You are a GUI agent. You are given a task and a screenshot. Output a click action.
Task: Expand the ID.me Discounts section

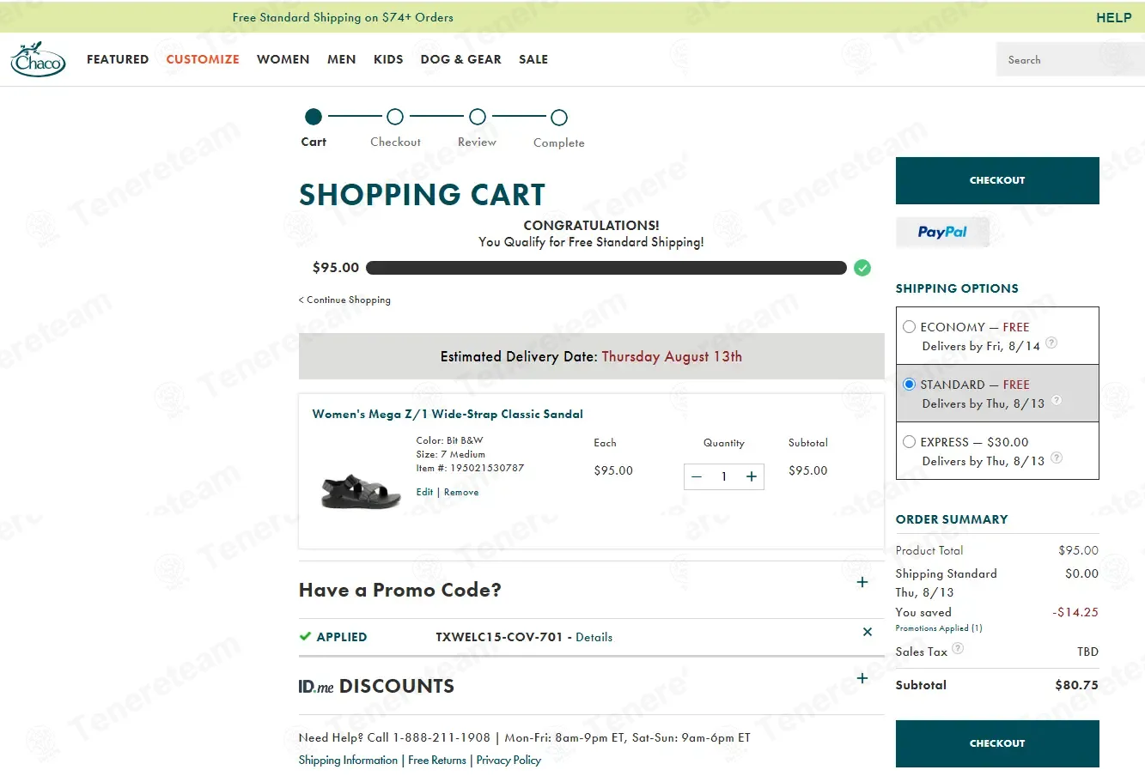click(862, 679)
